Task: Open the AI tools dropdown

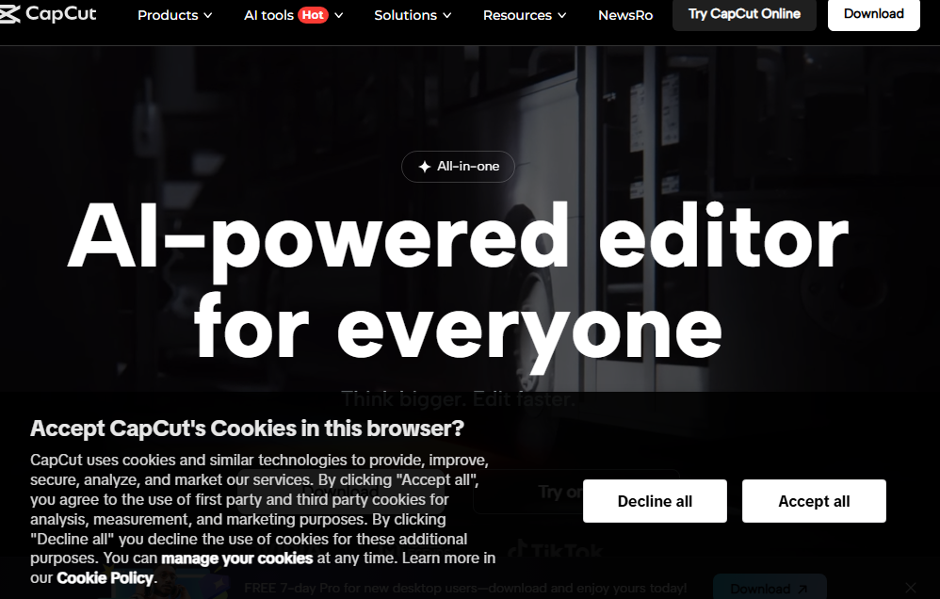Action: click(293, 15)
